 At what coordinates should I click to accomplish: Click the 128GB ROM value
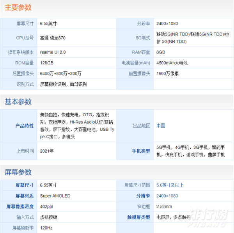pos(47,63)
